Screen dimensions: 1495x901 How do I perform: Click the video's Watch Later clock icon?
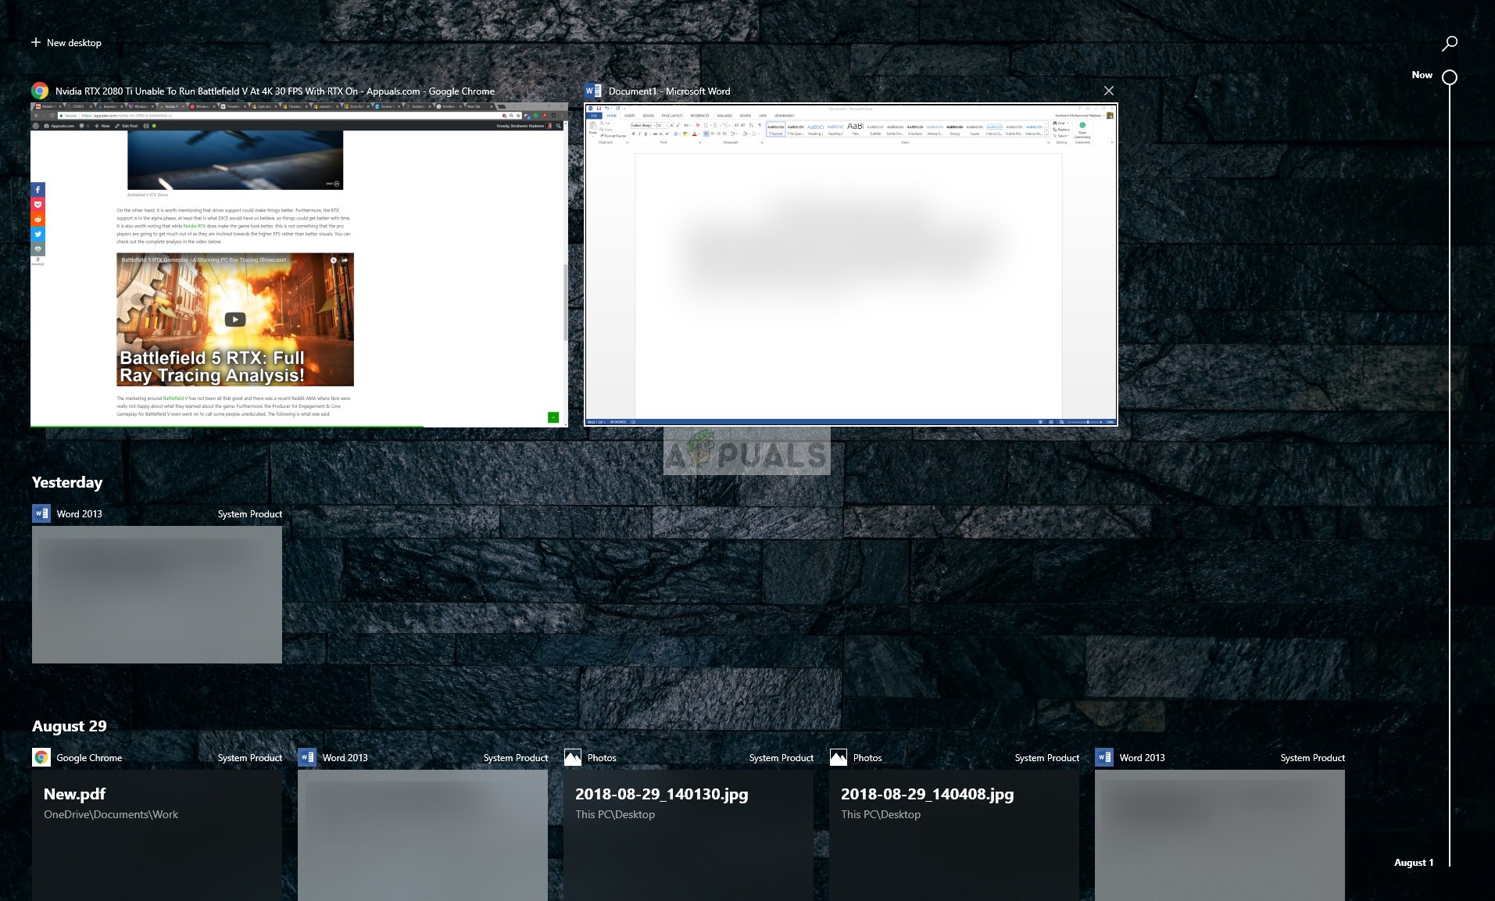(334, 260)
